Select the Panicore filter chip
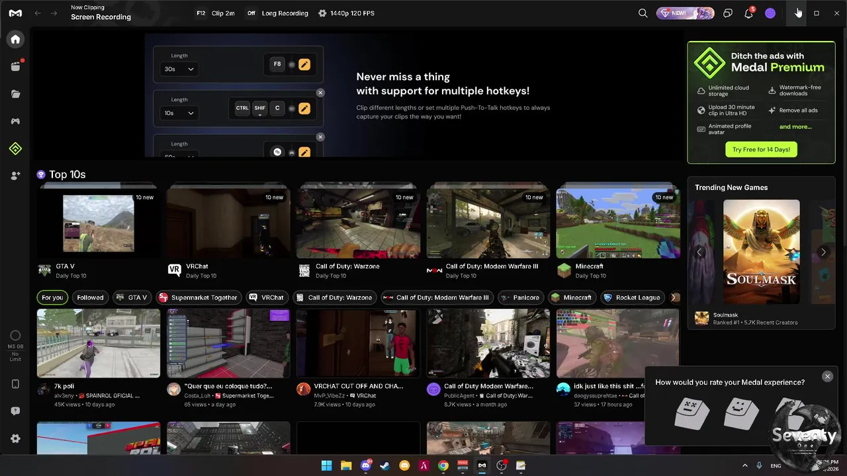The height and width of the screenshot is (476, 847). click(521, 297)
